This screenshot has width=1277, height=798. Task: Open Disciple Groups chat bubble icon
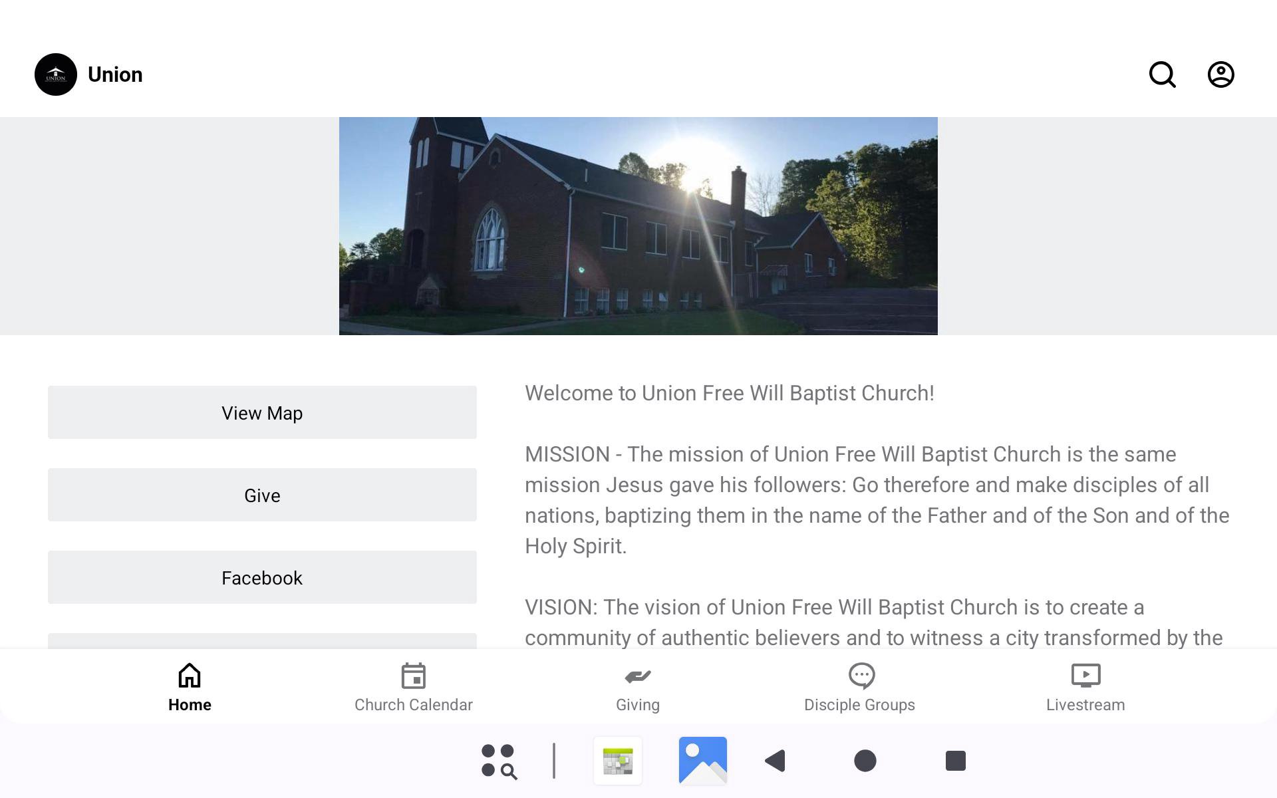[x=861, y=676]
